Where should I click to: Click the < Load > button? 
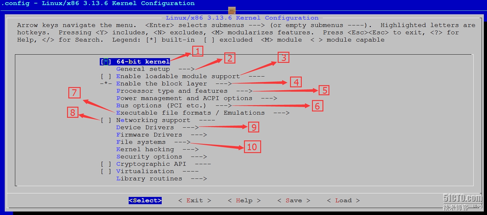point(343,200)
